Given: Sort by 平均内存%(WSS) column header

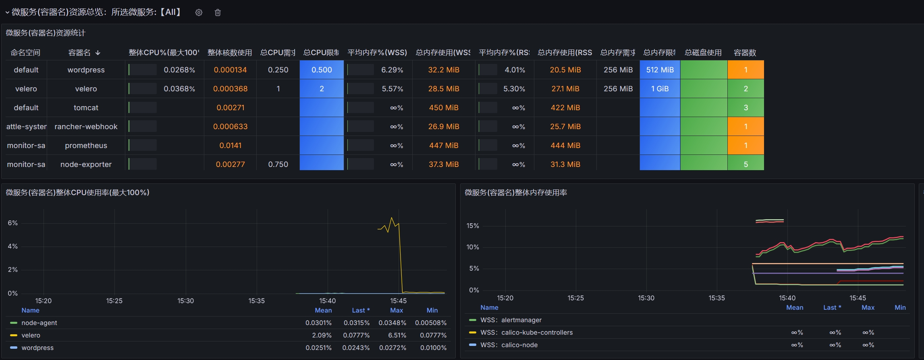Looking at the screenshot, I should click(377, 53).
